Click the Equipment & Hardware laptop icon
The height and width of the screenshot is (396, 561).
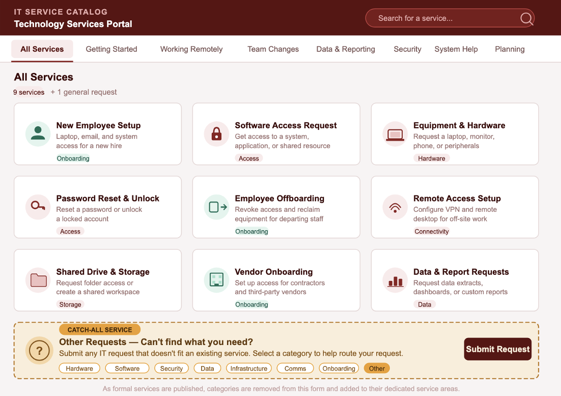395,134
